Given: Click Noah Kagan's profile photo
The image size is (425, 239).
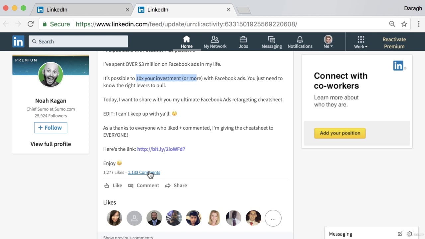Looking at the screenshot, I should [x=50, y=75].
